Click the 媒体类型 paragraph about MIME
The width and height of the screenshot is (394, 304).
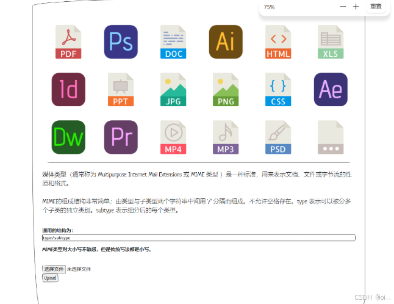click(x=197, y=179)
